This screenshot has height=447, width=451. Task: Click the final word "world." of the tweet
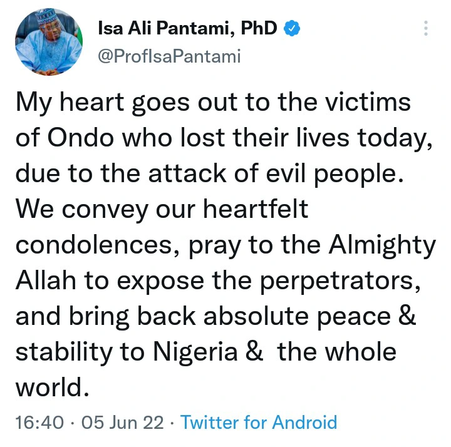(49, 387)
